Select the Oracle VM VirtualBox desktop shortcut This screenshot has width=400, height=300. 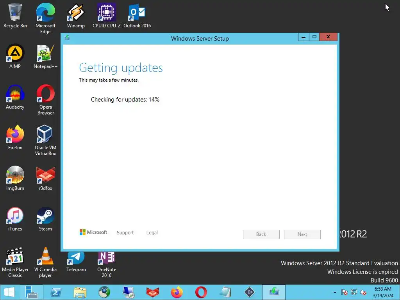(x=45, y=140)
